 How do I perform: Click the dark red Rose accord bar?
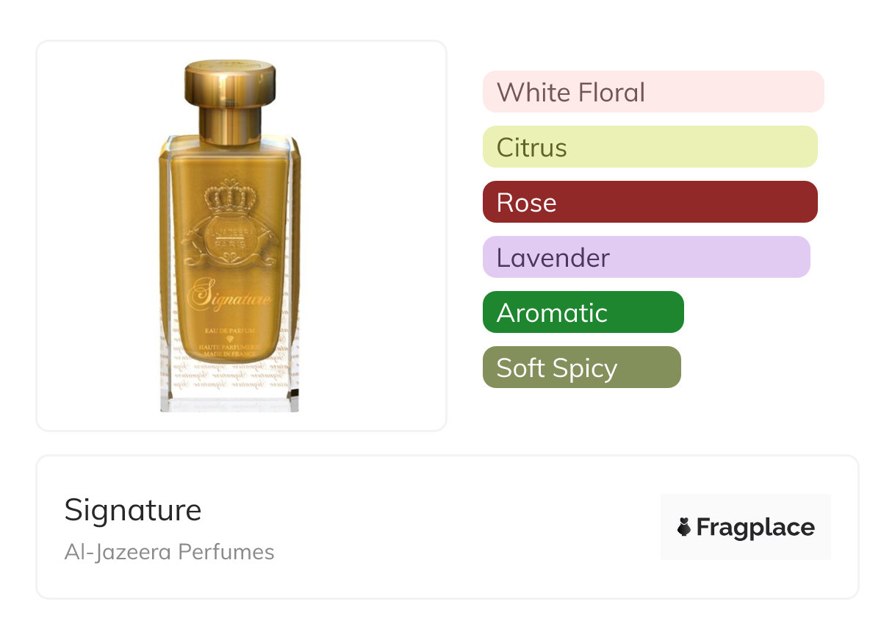650,202
